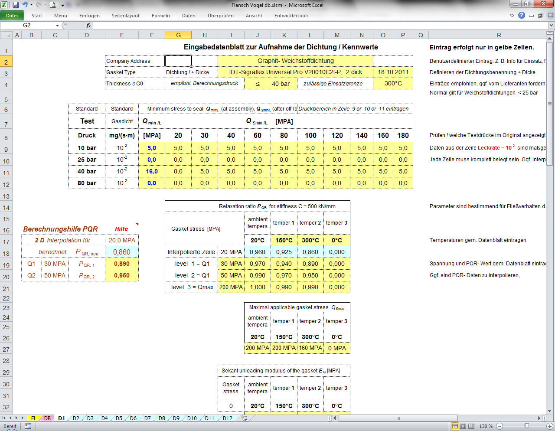This screenshot has height=431, width=555.
Task: Open the Formeln ribbon tab
Action: (x=160, y=16)
